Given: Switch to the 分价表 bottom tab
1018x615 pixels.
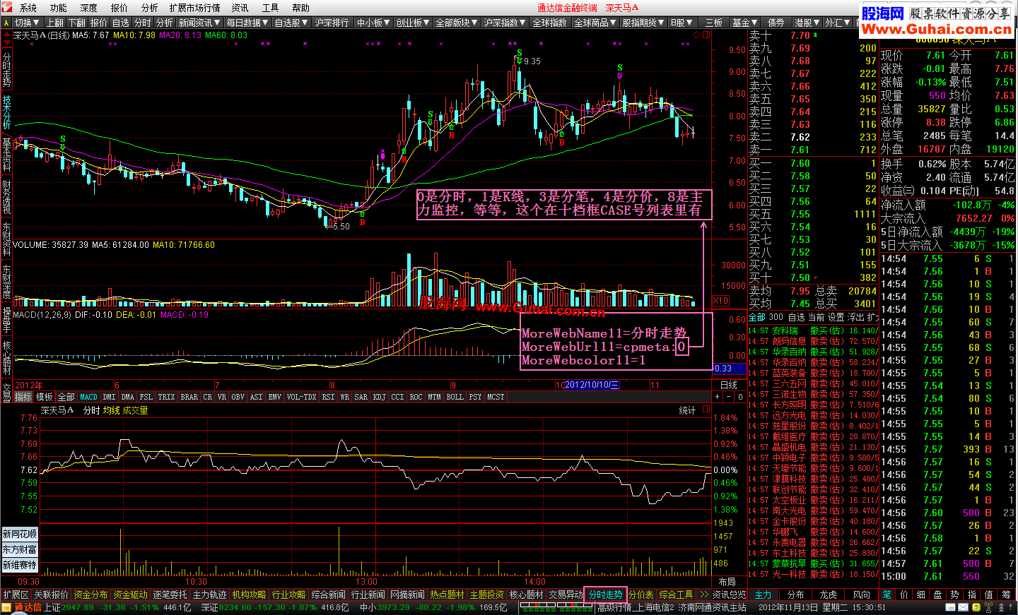Looking at the screenshot, I should tap(641, 595).
